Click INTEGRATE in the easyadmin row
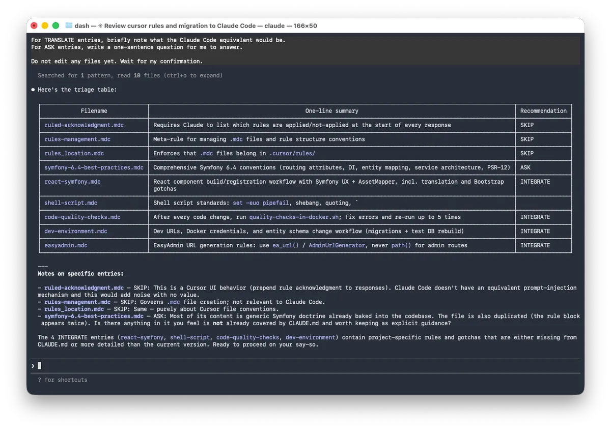611x430 pixels. tap(535, 245)
